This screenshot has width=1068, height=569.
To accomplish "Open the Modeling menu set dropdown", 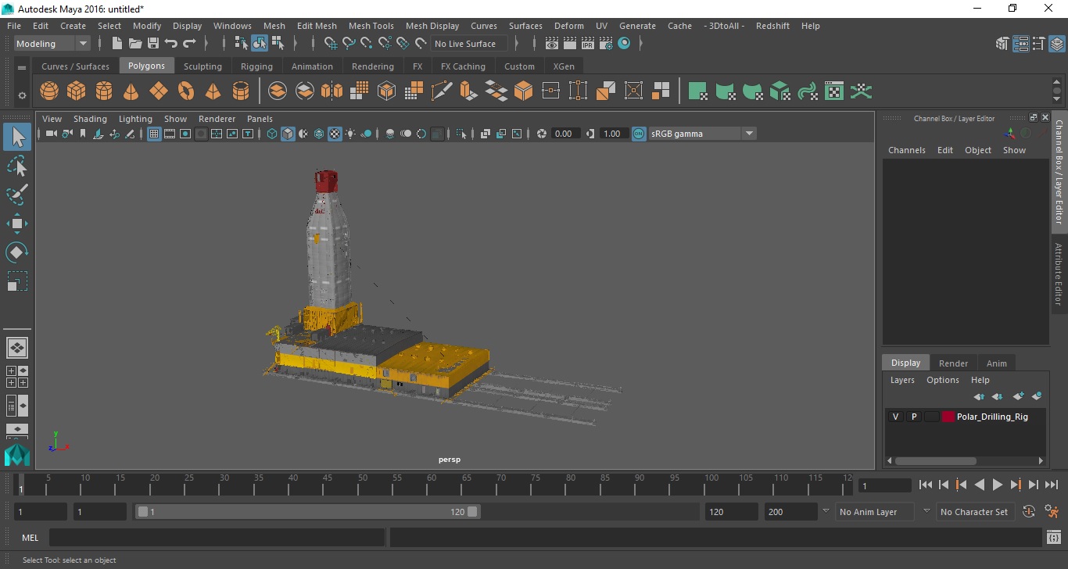I will pyautogui.click(x=52, y=44).
